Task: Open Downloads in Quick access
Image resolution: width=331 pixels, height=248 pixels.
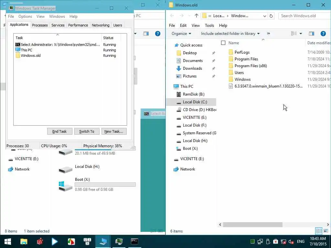Action: (x=192, y=68)
